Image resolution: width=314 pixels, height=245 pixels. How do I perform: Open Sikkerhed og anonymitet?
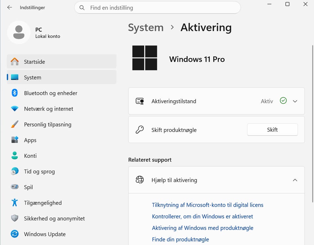(x=61, y=219)
